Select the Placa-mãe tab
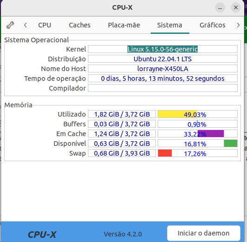This screenshot has width=247, height=242. click(x=124, y=25)
